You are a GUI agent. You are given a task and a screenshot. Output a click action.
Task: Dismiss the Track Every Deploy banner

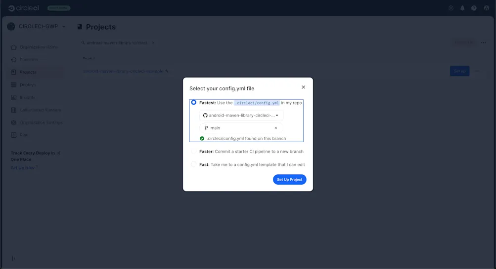coord(59,153)
